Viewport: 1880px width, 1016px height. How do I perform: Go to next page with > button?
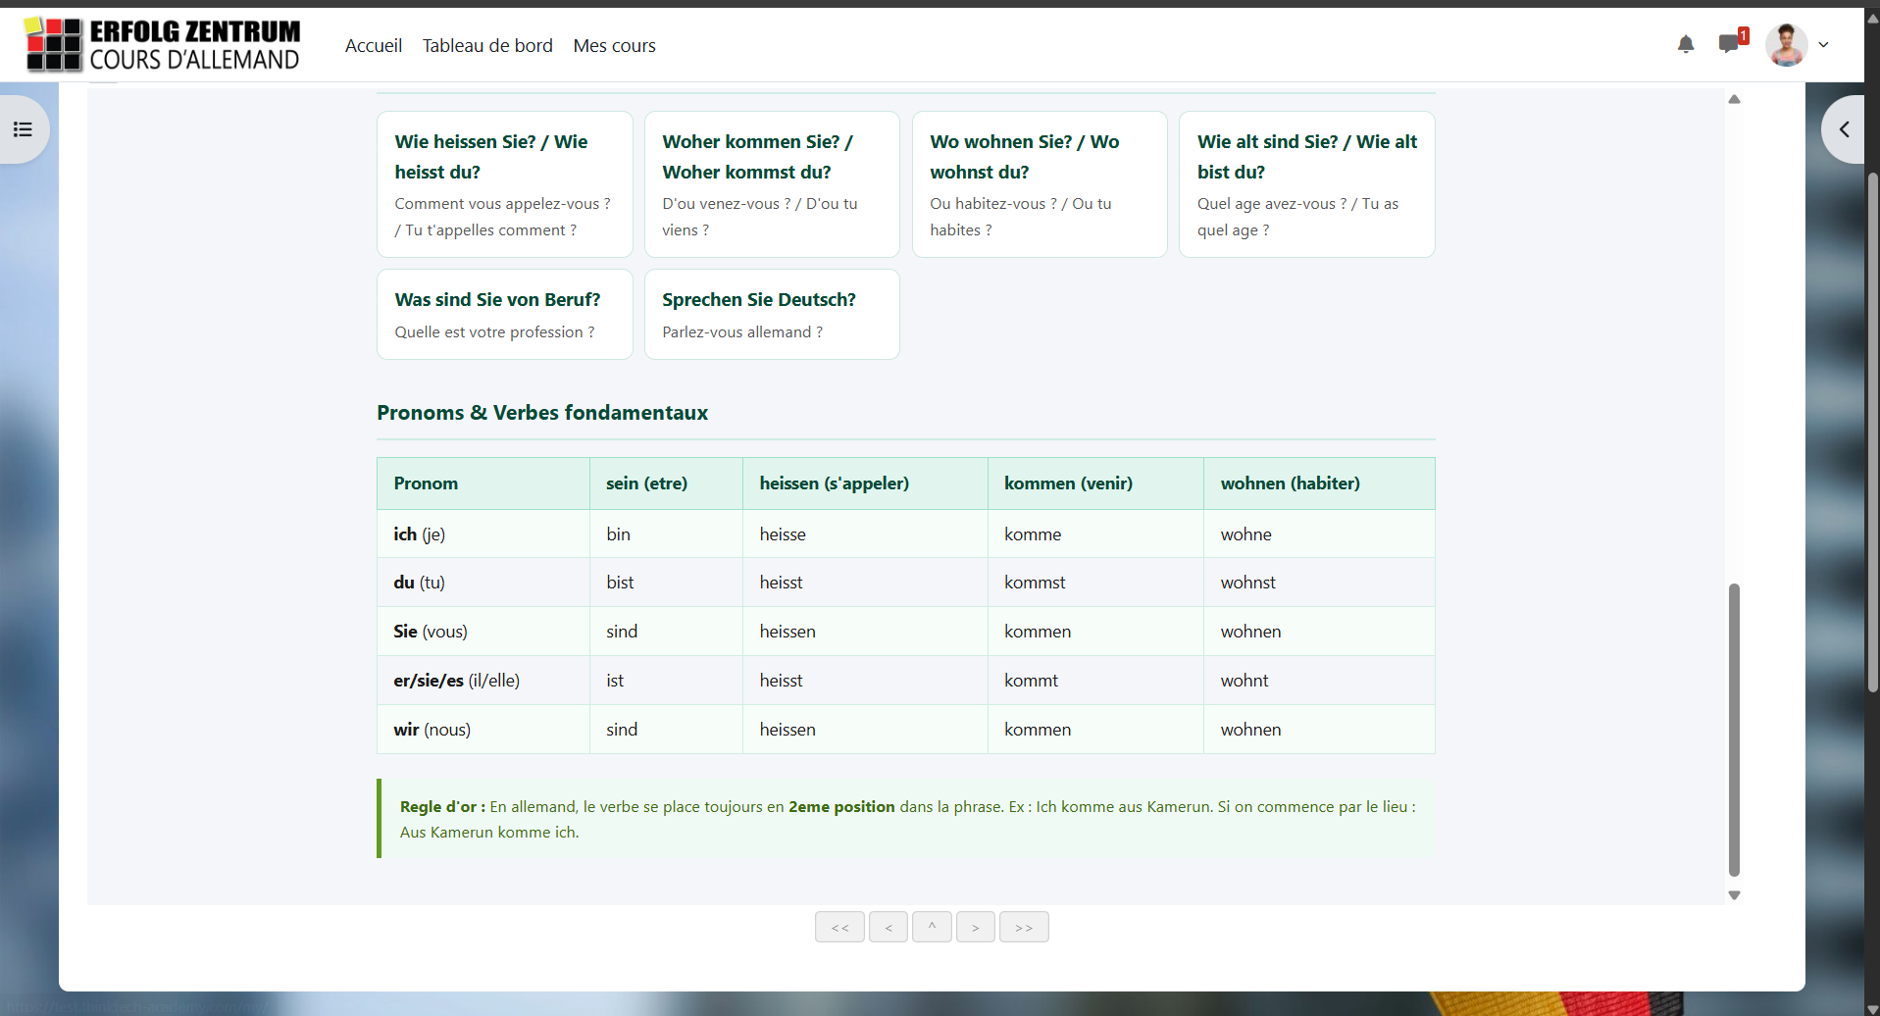[976, 927]
